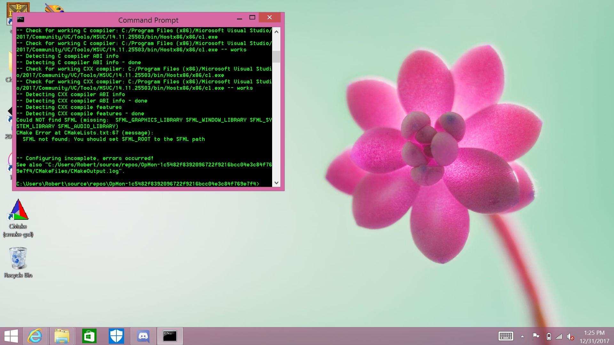Screen dimensions: 614x345
Task: Open the Windows Start button
Action: click(x=11, y=336)
